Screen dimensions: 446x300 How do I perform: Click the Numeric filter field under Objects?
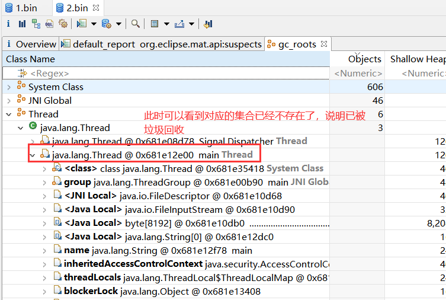tap(357, 73)
